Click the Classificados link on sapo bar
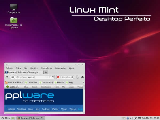 (x=46, y=87)
